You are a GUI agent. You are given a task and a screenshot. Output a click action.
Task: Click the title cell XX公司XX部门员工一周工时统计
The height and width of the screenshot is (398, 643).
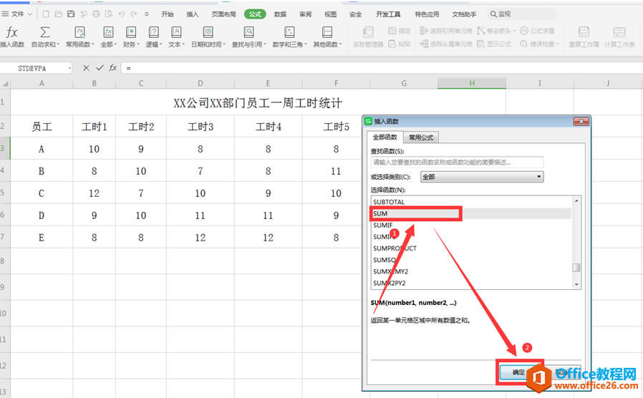coord(258,102)
